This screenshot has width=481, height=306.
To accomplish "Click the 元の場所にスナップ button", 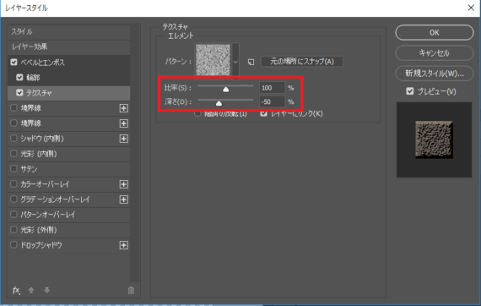I will click(302, 62).
